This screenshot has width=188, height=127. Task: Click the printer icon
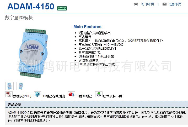click(136, 4)
